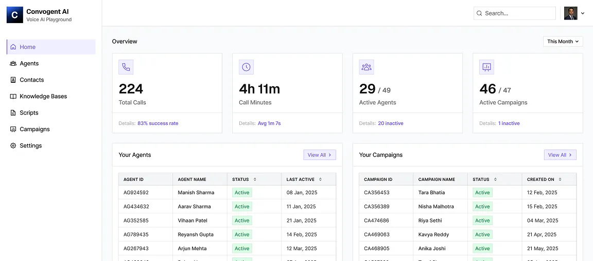Click View All in Your Agents panel
This screenshot has width=593, height=261.
(x=320, y=155)
